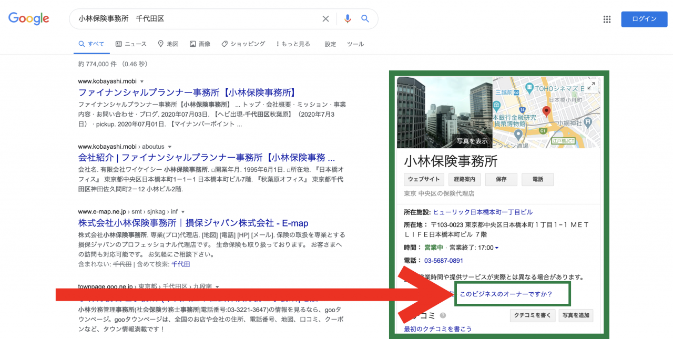The image size is (673, 339).
Task: Open the 地図 tab
Action: pyautogui.click(x=168, y=44)
